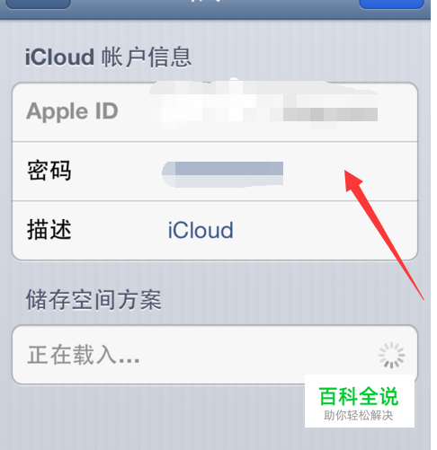Click the loading spinner icon
Image resolution: width=437 pixels, height=450 pixels.
pos(391,356)
